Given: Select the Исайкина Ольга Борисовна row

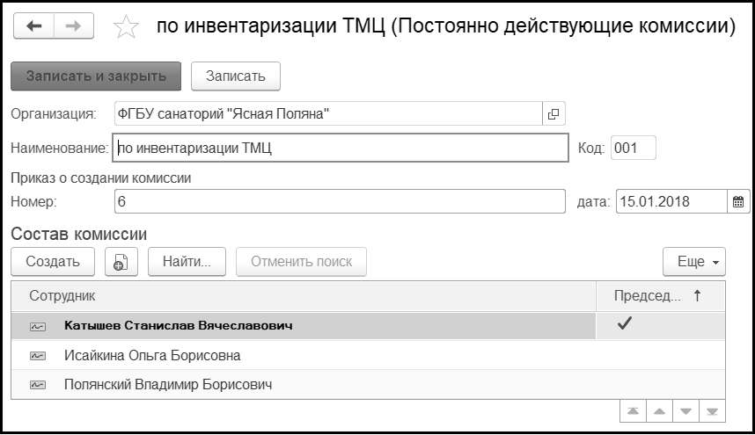Looking at the screenshot, I should click(x=153, y=356).
